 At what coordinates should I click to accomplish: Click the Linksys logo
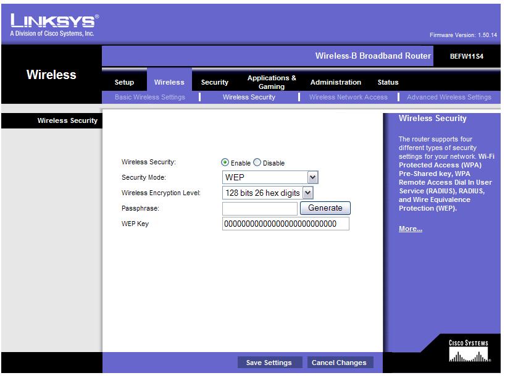tap(54, 25)
